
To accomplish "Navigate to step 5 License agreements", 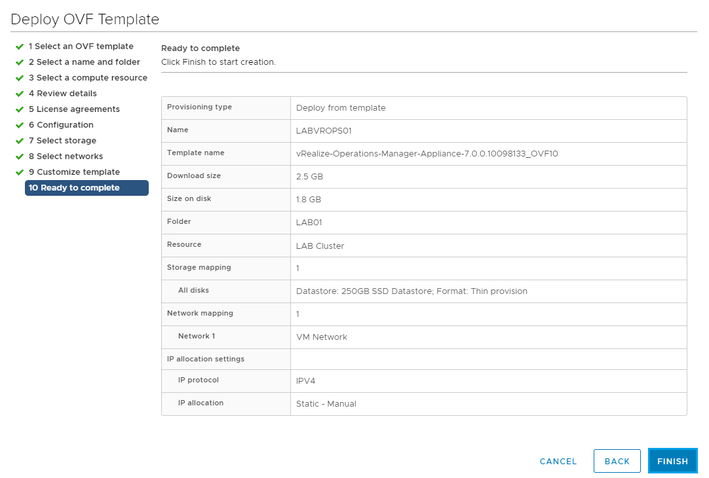I will tap(74, 109).
